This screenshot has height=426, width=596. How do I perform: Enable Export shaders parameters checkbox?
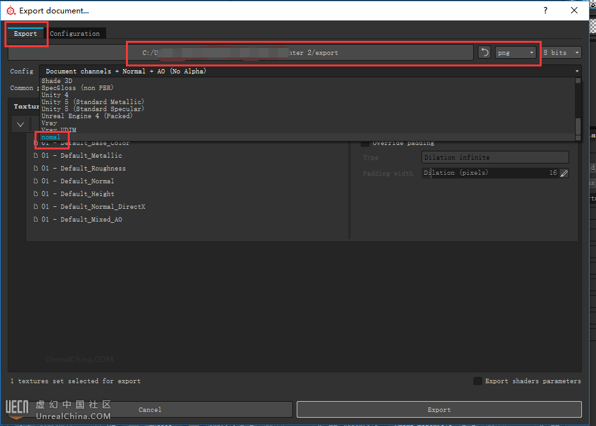tap(478, 381)
